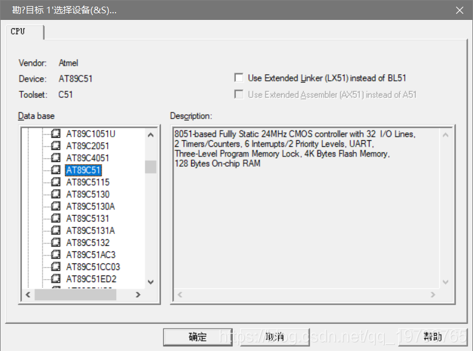Enable Use Extended Linker LX51 checkbox

(x=239, y=78)
